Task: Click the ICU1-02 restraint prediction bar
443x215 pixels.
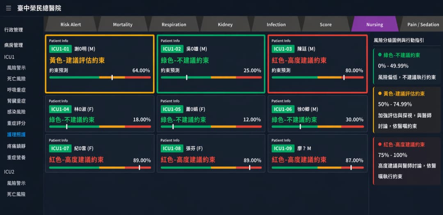Action: [211, 78]
